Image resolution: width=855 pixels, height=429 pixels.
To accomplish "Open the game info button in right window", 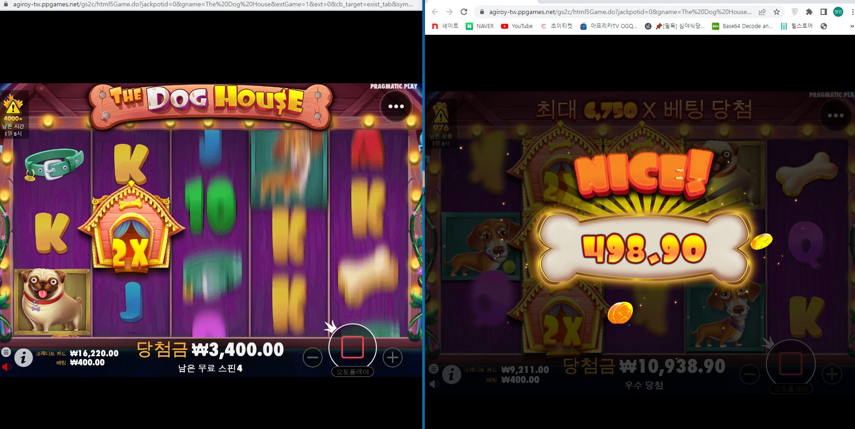I will 451,375.
